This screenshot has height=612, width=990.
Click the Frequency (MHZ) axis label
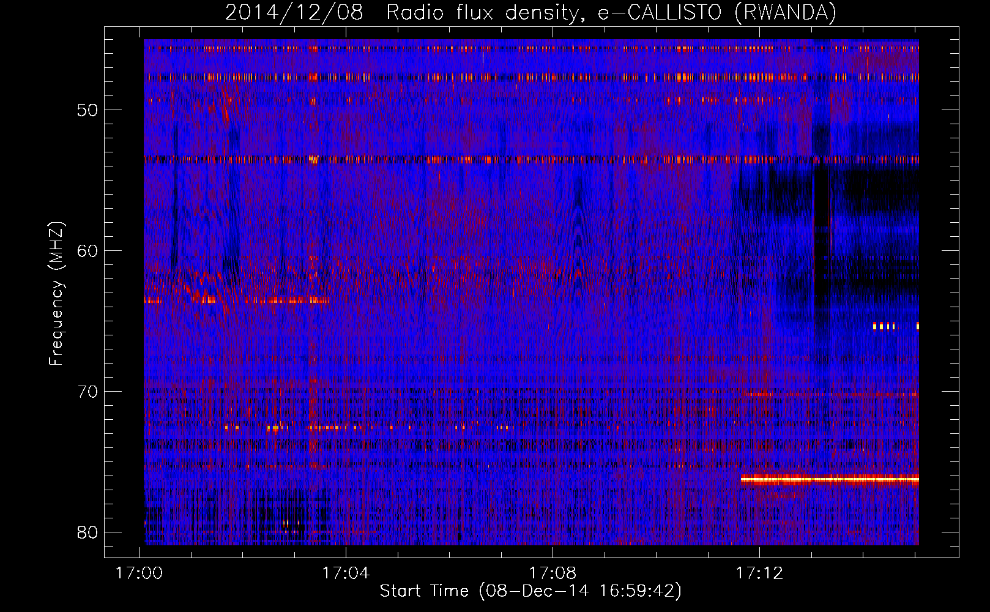tap(56, 294)
